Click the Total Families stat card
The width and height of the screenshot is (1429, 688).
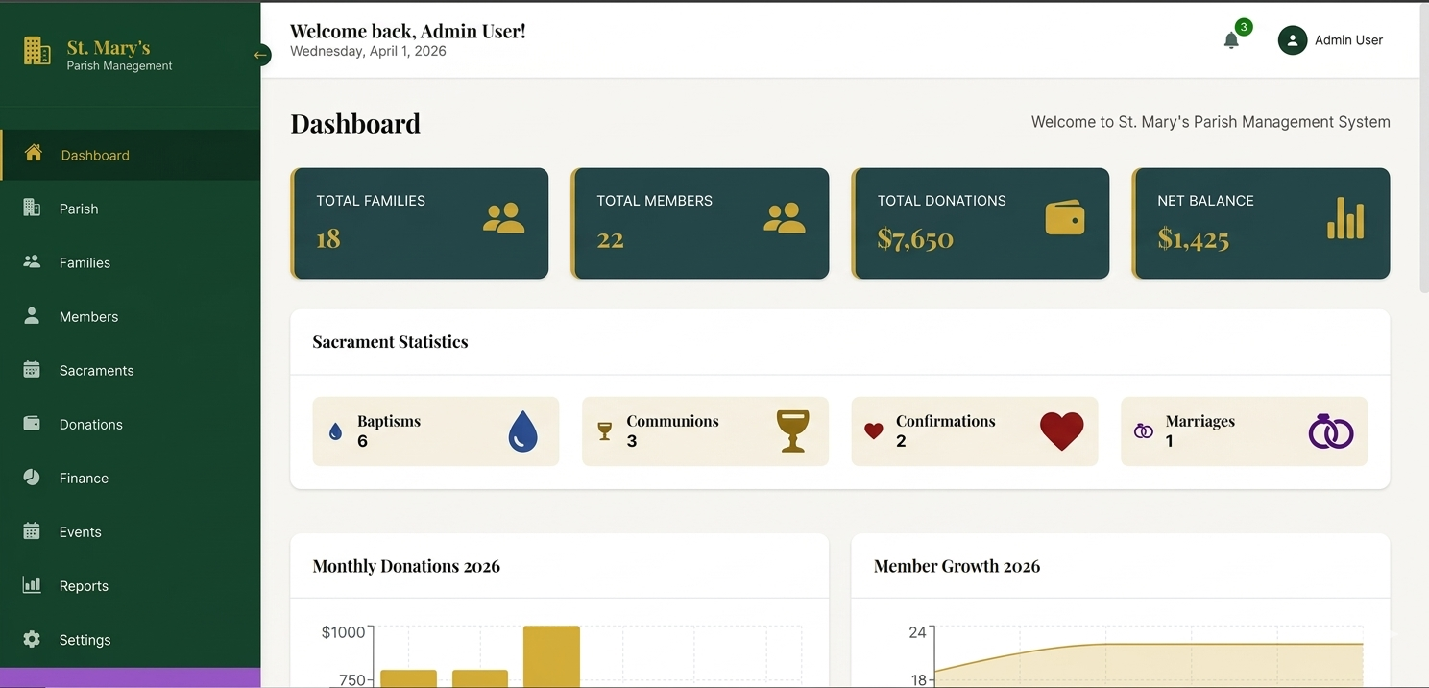[x=420, y=223]
